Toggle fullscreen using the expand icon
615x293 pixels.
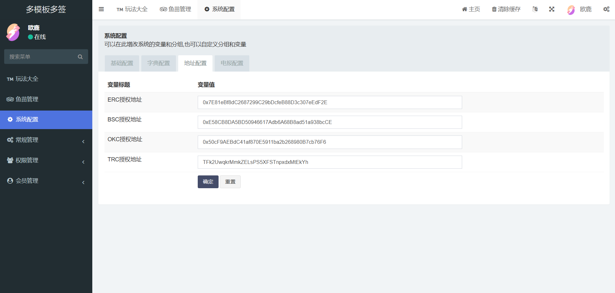point(552,9)
